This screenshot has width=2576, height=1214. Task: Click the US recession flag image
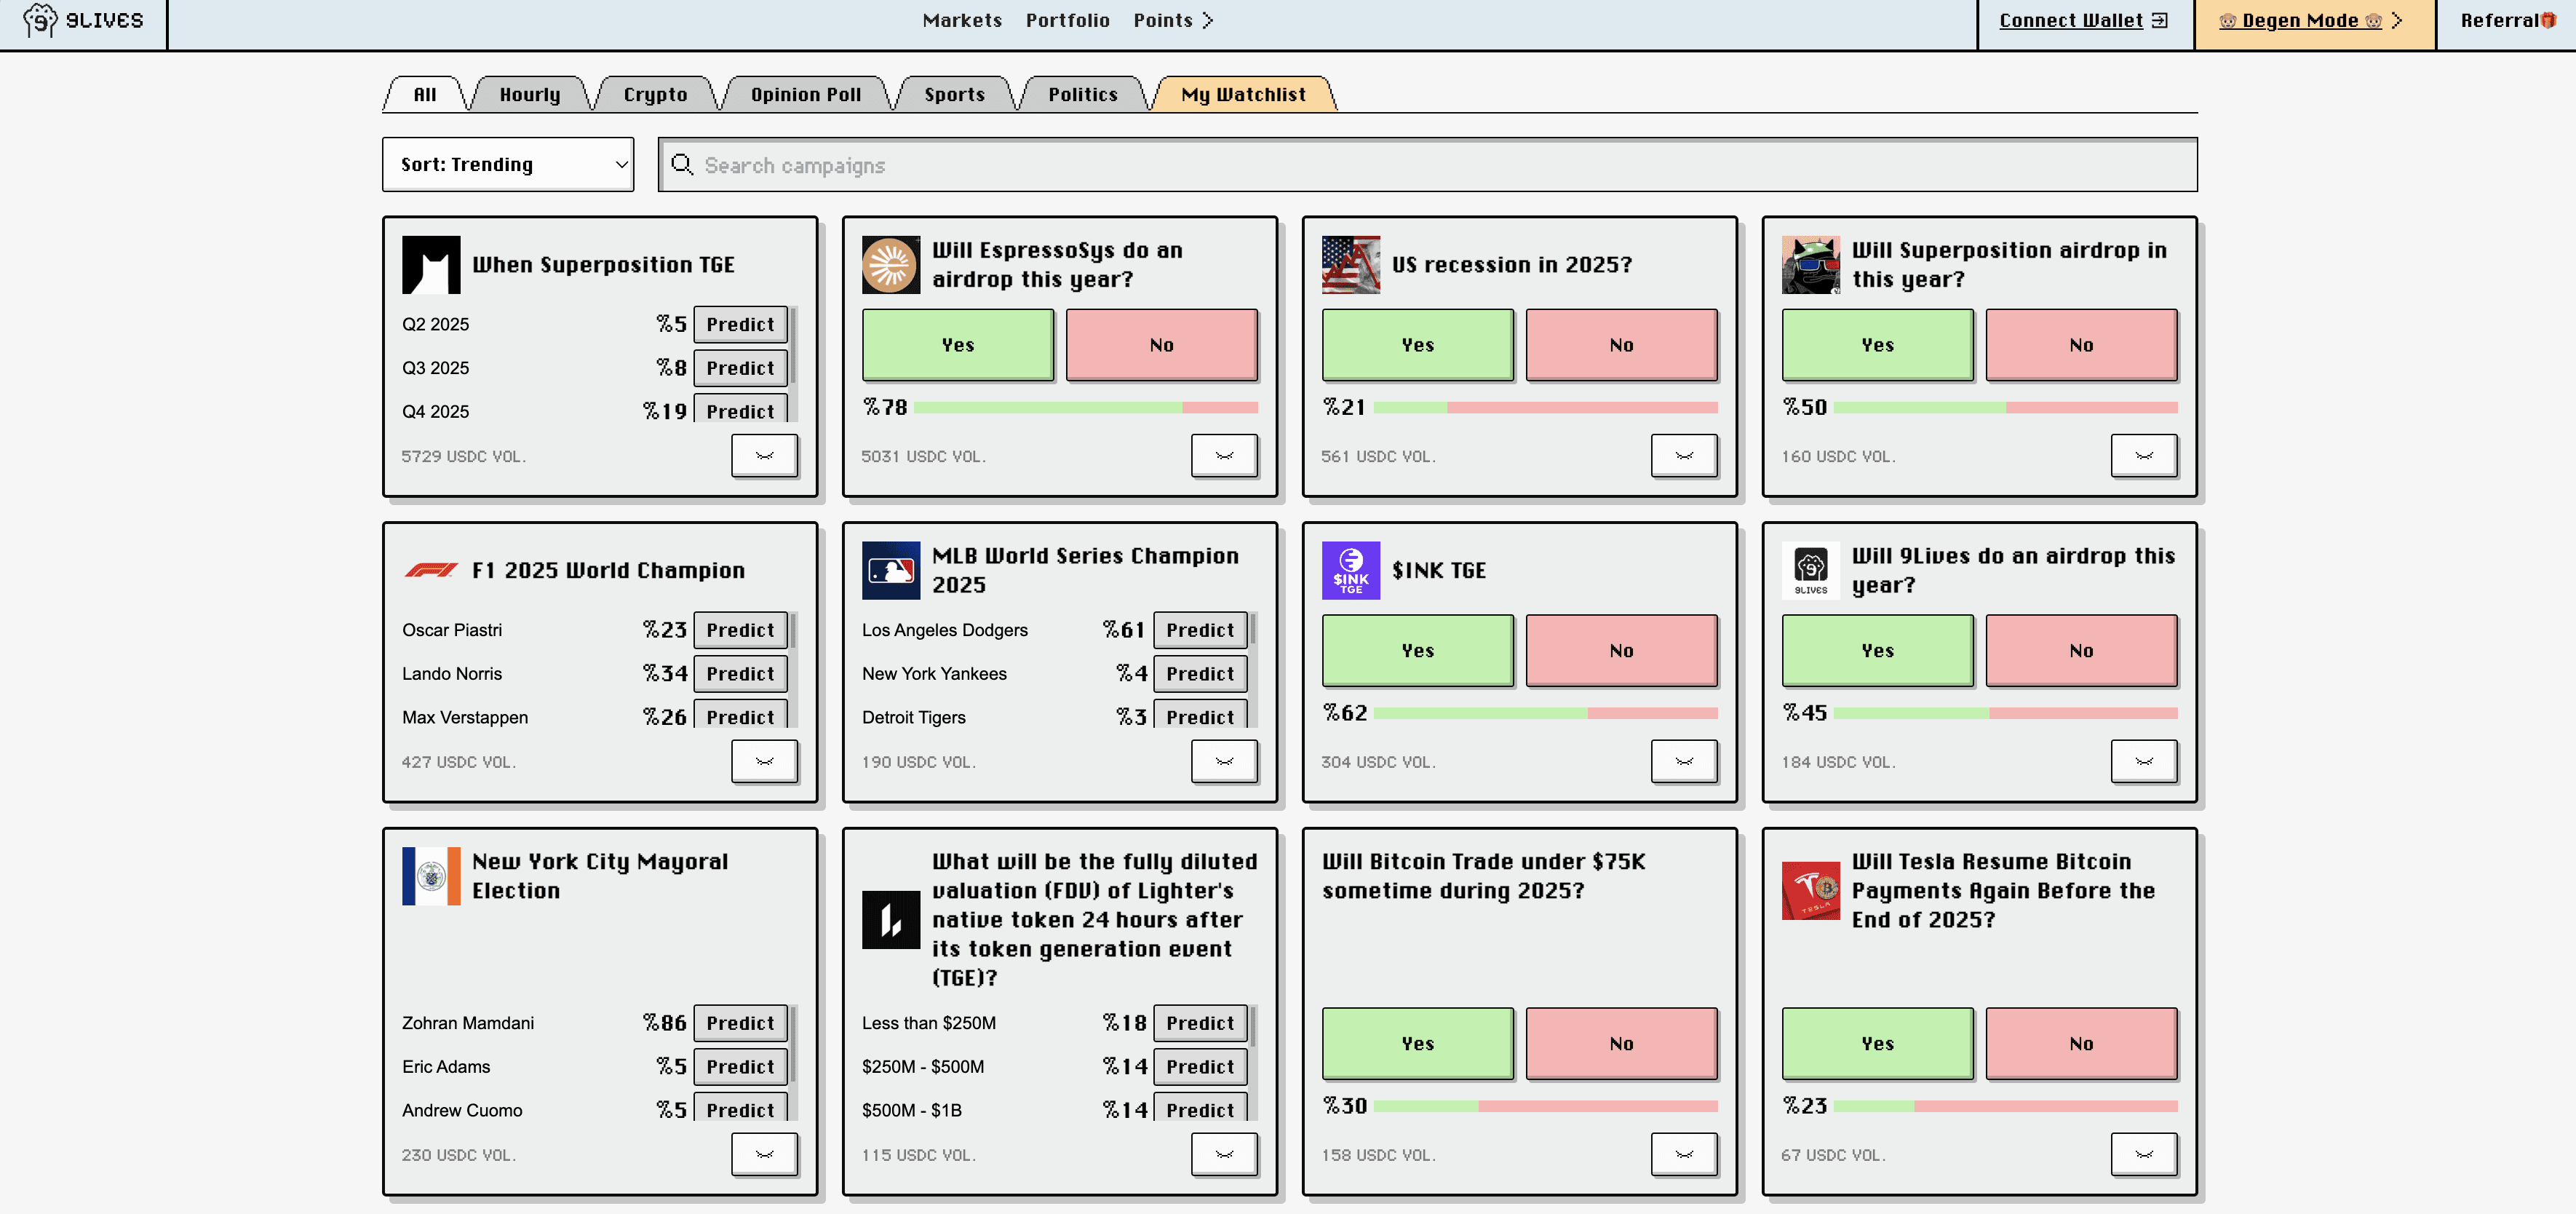(x=1350, y=264)
